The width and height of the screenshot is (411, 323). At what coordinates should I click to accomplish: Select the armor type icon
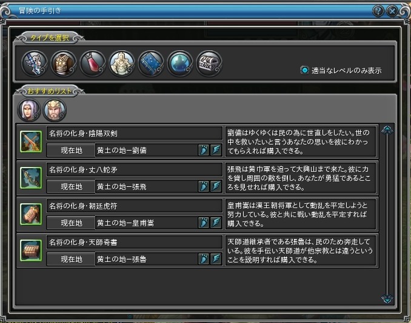pyautogui.click(x=64, y=64)
